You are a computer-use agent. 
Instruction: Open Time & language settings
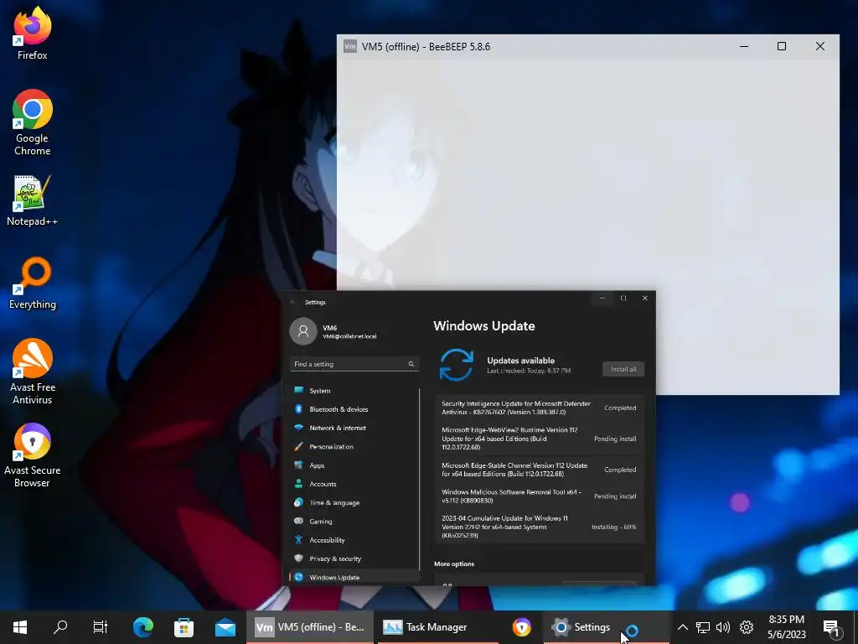pyautogui.click(x=354, y=502)
